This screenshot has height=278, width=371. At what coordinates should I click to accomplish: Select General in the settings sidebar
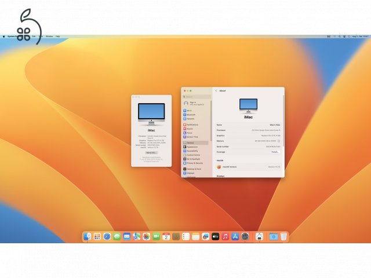[195, 143]
